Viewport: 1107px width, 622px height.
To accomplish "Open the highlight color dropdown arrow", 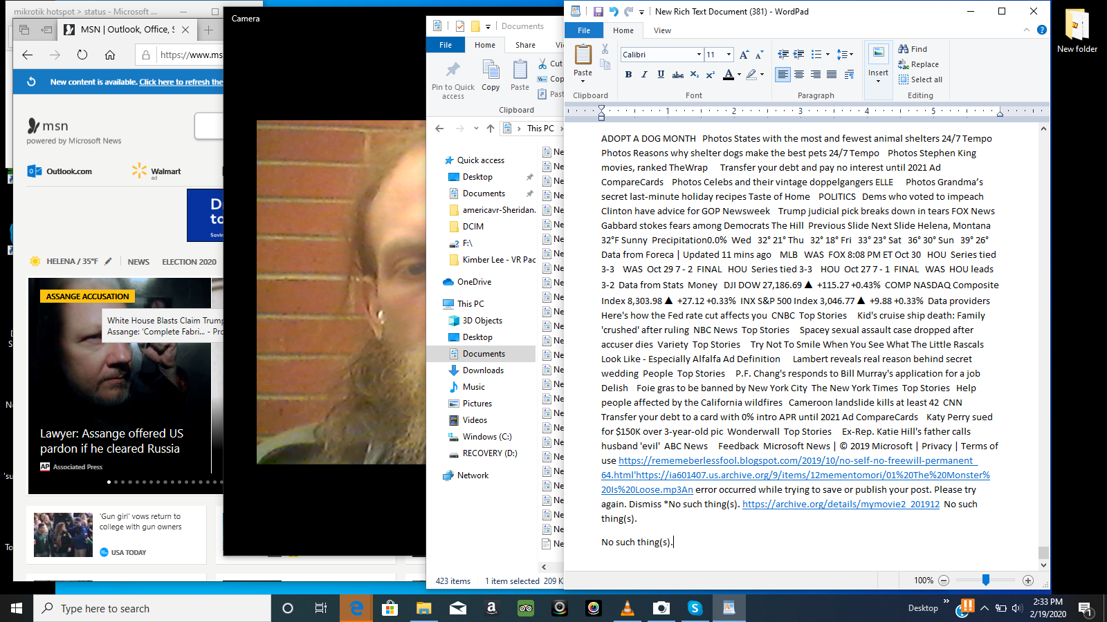I will click(x=762, y=75).
